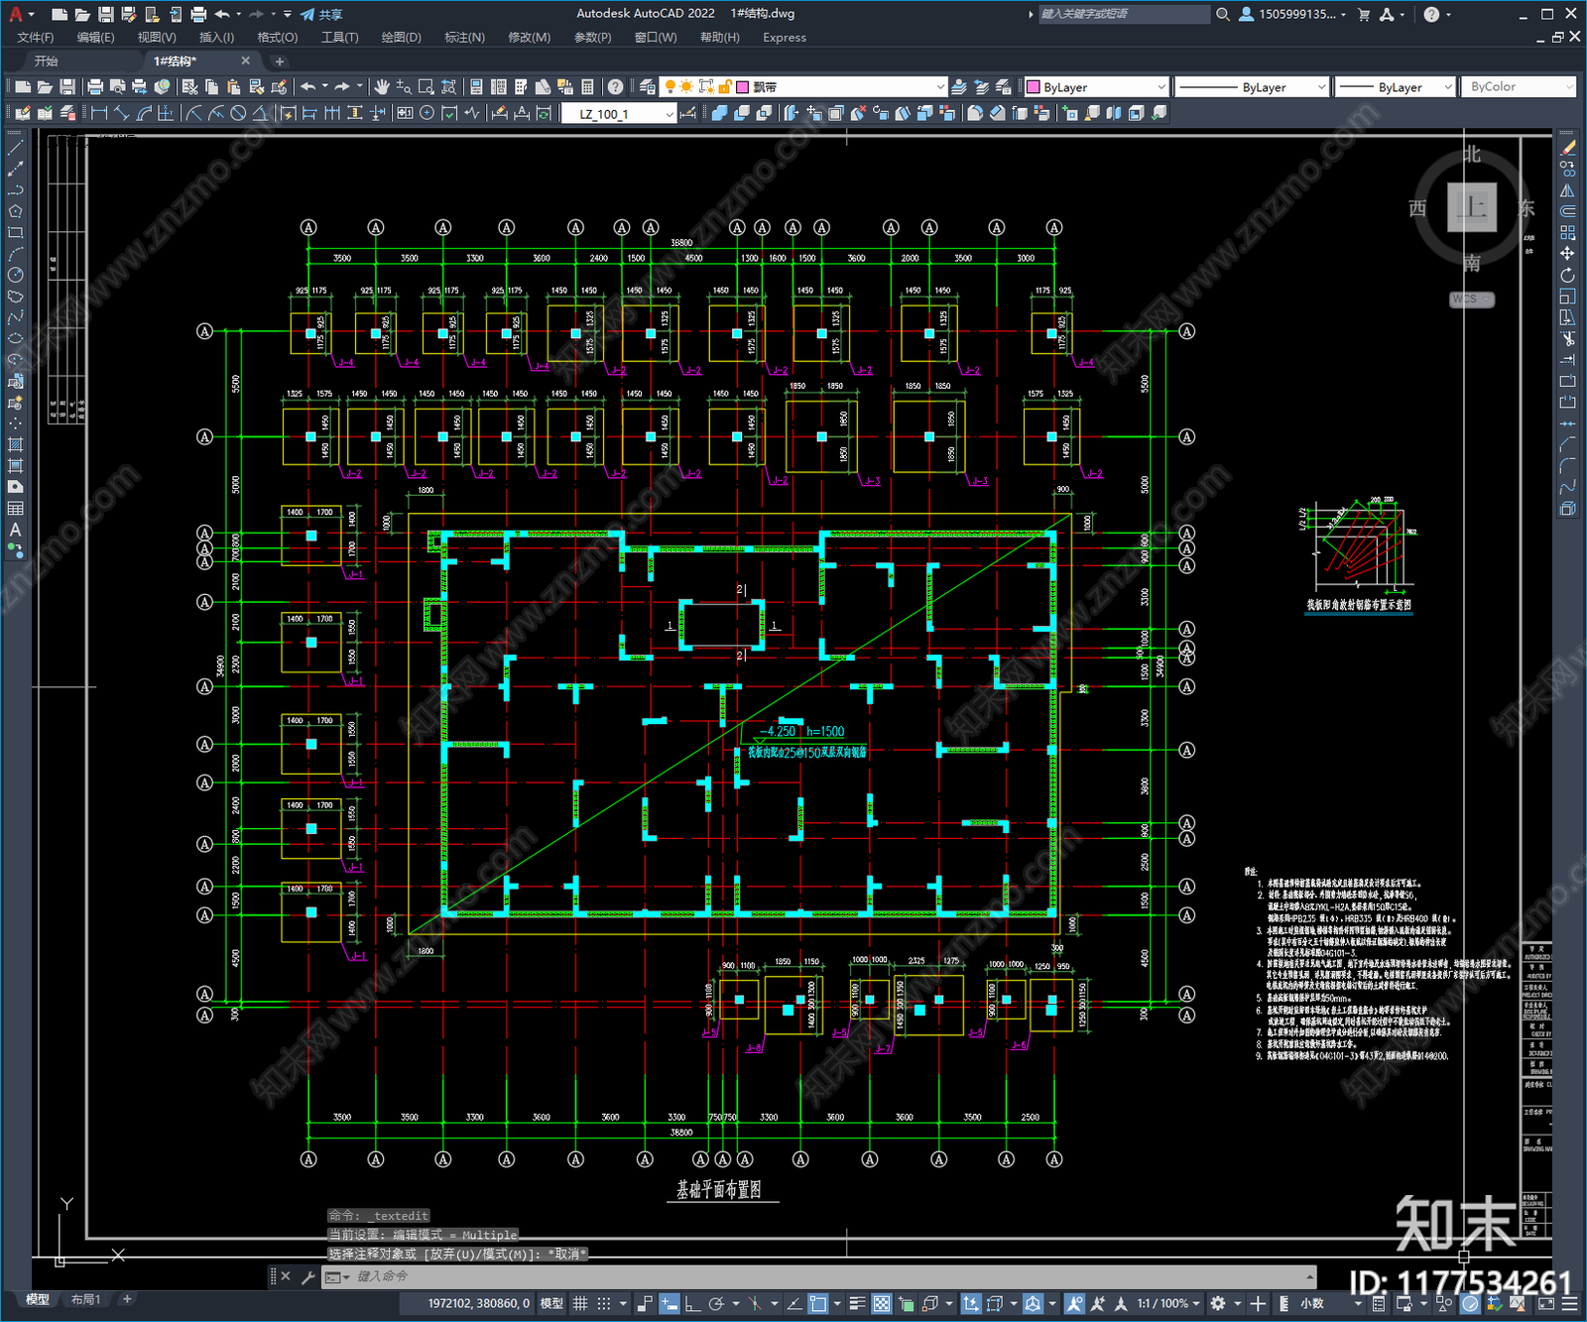Switch to the 开始 start tab
1587x1322 pixels.
[x=47, y=61]
